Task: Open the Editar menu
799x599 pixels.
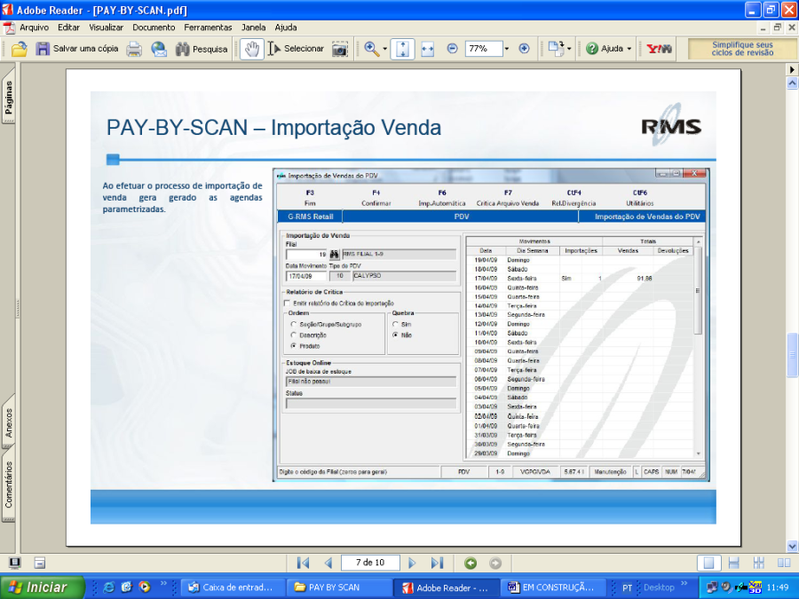Action: tap(68, 28)
